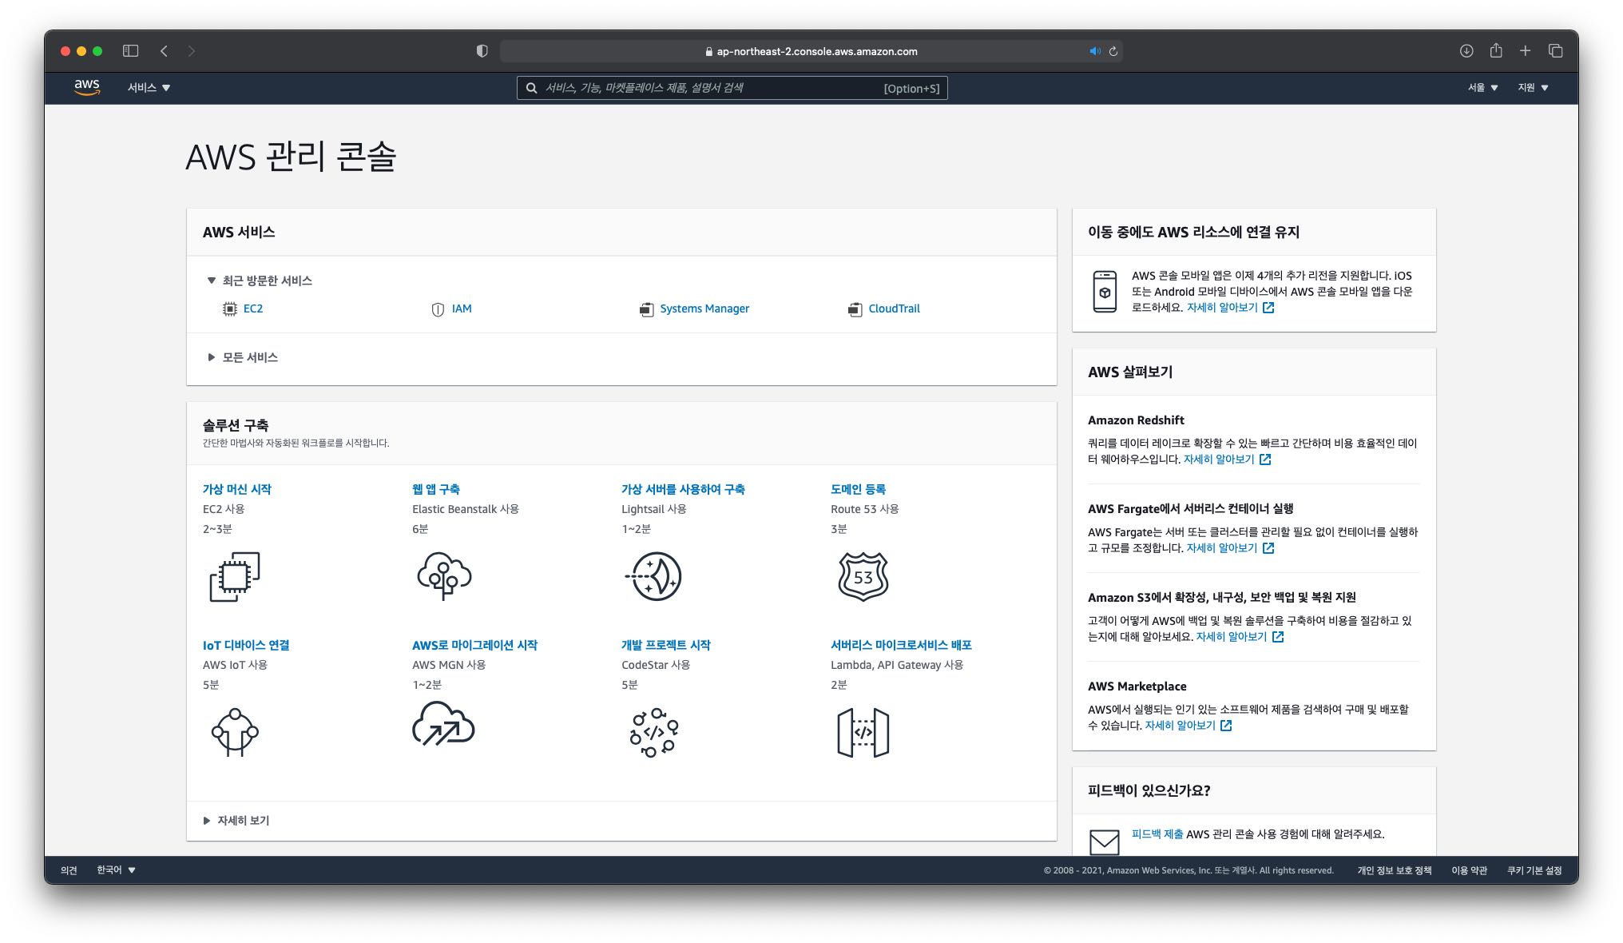This screenshot has width=1623, height=943.
Task: Click the AWS IoT device icon
Action: [x=235, y=732]
